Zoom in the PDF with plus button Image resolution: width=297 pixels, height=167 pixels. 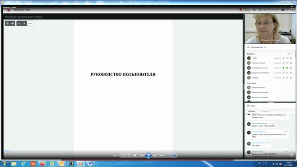24,23
